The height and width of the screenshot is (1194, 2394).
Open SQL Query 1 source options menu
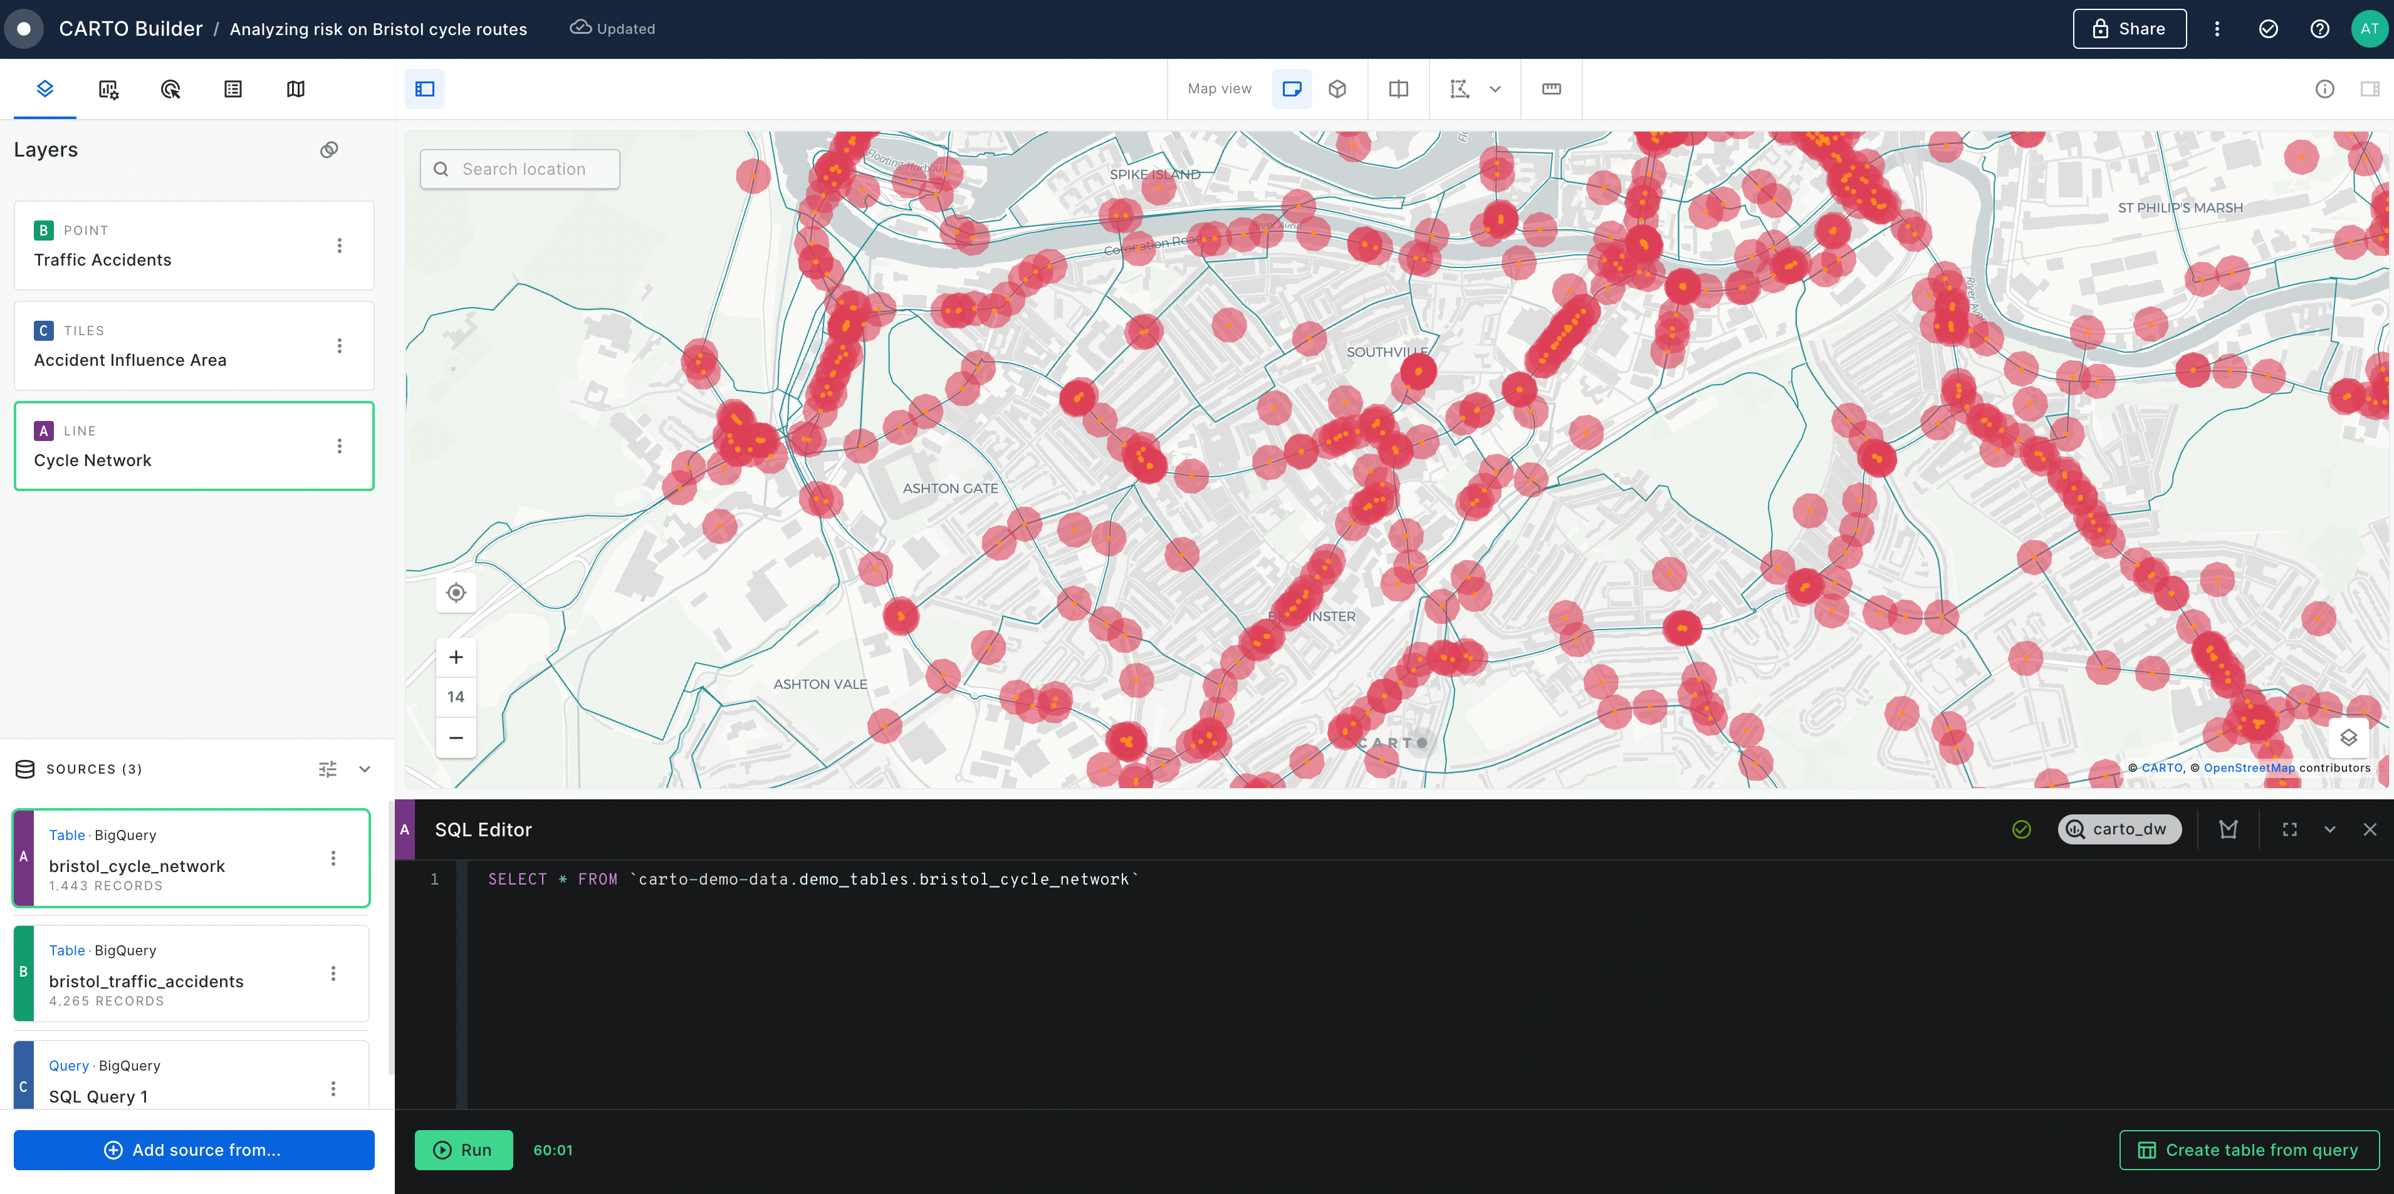click(333, 1088)
